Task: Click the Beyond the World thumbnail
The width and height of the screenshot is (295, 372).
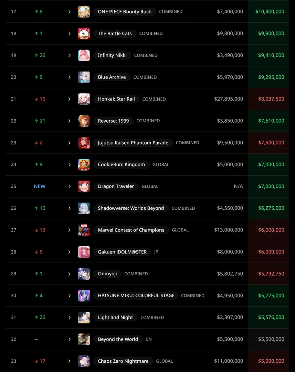Action: point(84,339)
